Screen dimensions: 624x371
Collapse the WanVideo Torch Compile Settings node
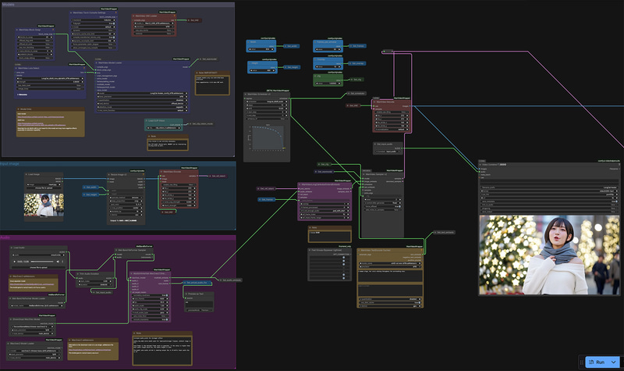(72, 13)
